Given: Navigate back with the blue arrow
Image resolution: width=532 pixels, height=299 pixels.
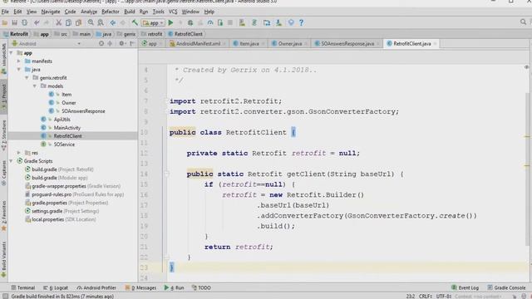Looking at the screenshot, I should 113,22.
